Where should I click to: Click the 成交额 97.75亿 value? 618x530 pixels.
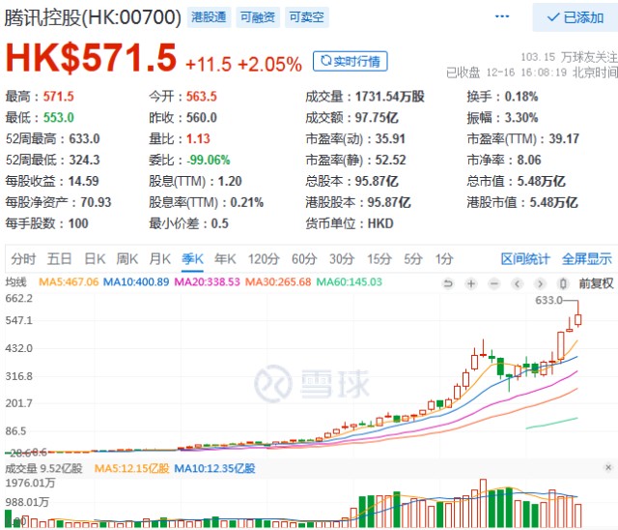377,118
